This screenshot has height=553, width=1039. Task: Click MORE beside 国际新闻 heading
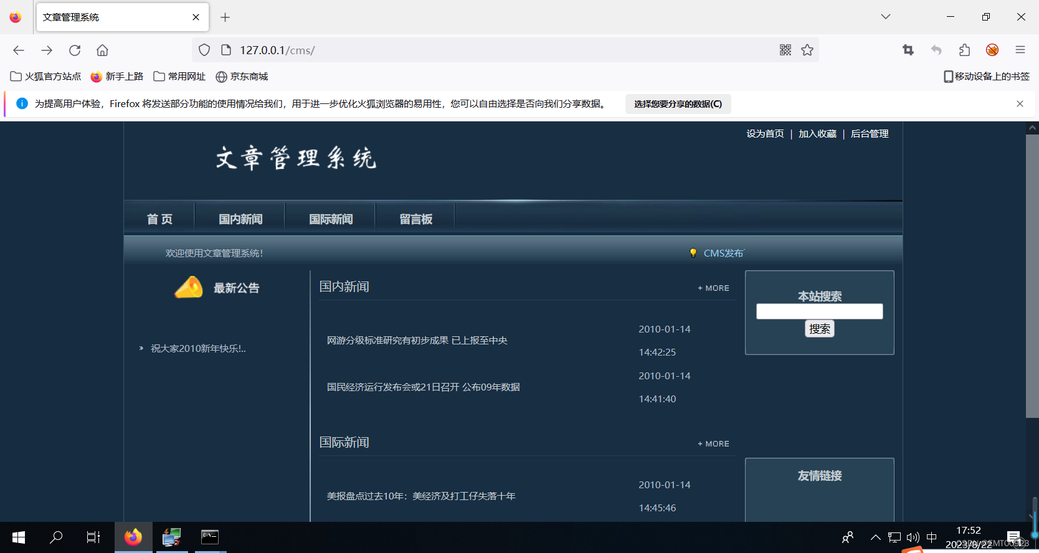[713, 444]
